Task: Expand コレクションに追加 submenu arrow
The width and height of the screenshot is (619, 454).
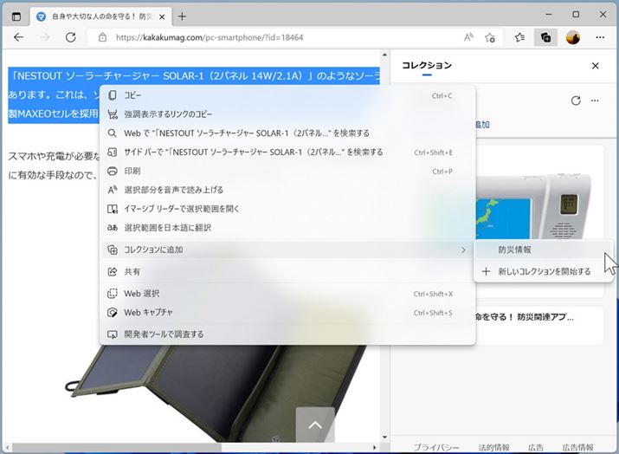Action: tap(463, 250)
